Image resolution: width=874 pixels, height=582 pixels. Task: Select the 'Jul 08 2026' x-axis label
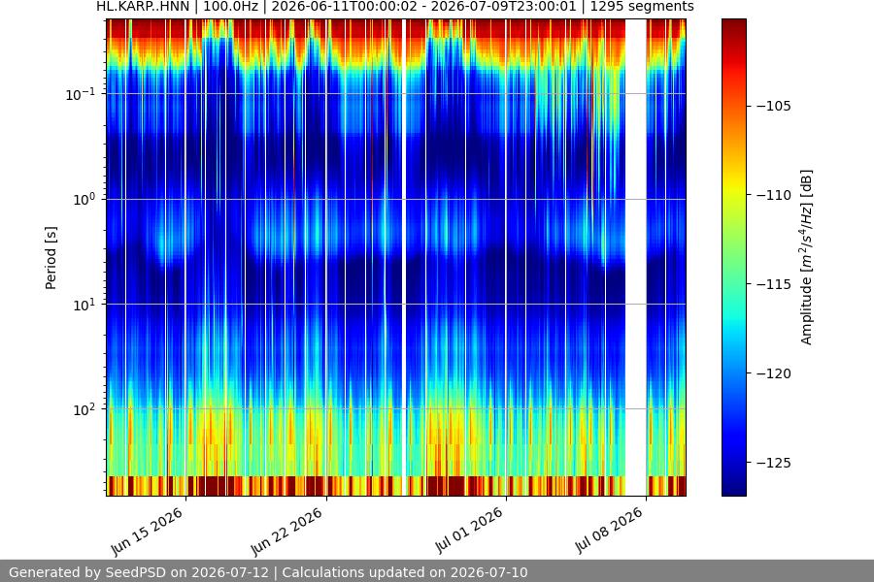tap(608, 532)
